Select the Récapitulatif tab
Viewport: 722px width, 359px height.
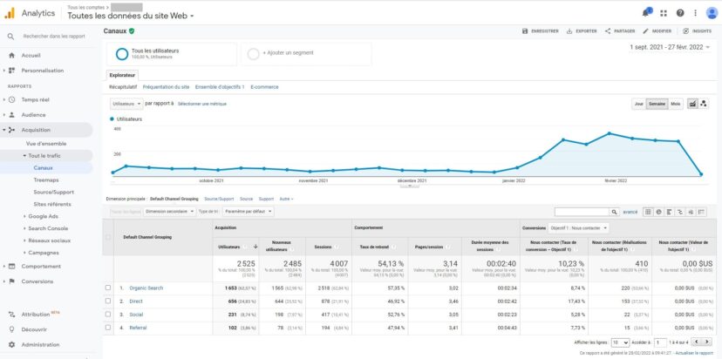click(123, 87)
